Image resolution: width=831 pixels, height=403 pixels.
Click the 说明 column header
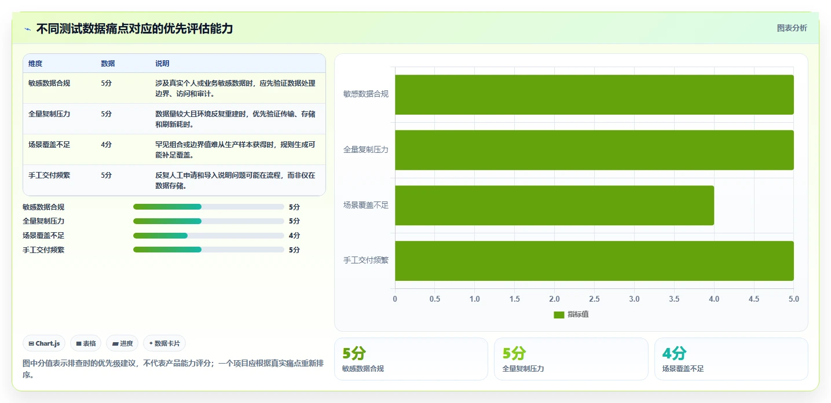[x=162, y=64]
